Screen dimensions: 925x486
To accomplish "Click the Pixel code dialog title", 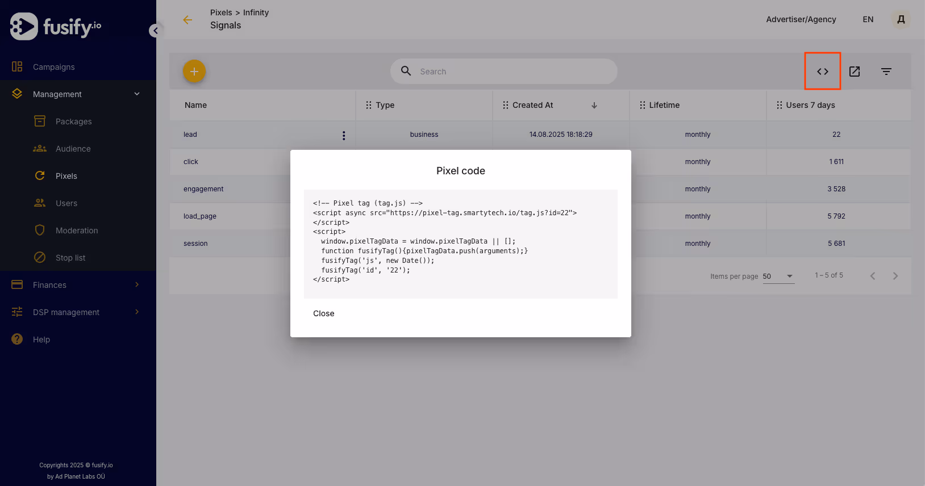I will (461, 171).
